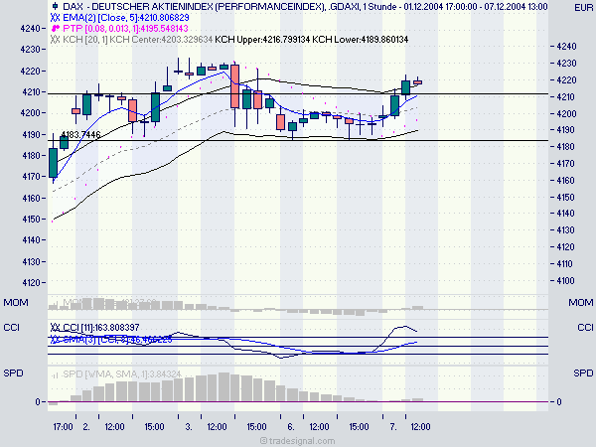Click the KCH Upper value in legend
The height and width of the screenshot is (447, 596).
[262, 39]
